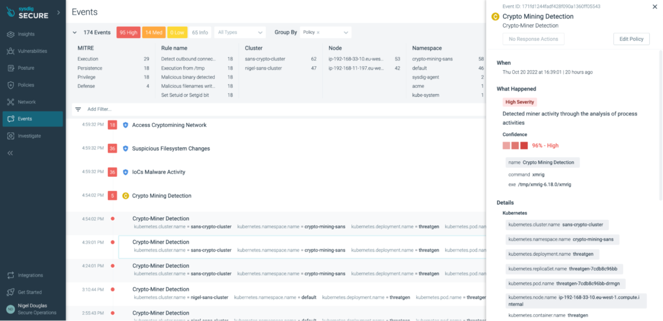Filter by sans-crypto-cluster

(x=280, y=59)
